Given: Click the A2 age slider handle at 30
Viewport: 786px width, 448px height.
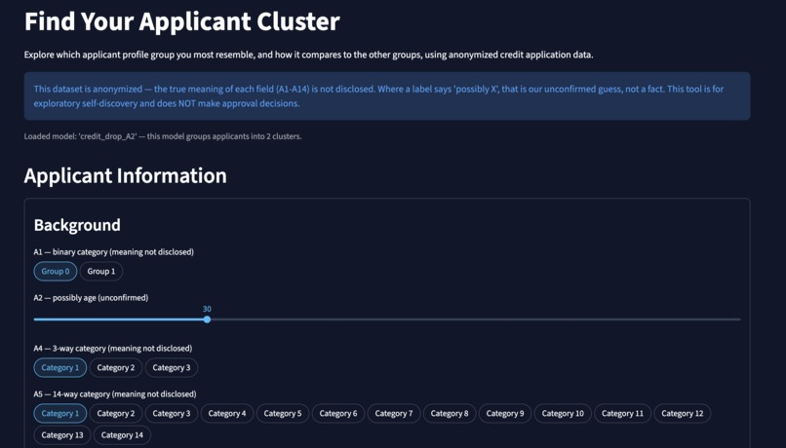Looking at the screenshot, I should [x=207, y=319].
